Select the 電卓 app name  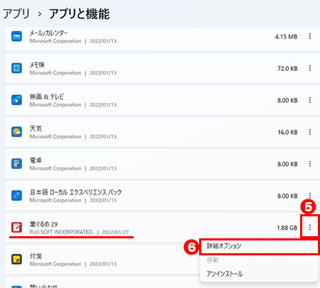pos(36,160)
